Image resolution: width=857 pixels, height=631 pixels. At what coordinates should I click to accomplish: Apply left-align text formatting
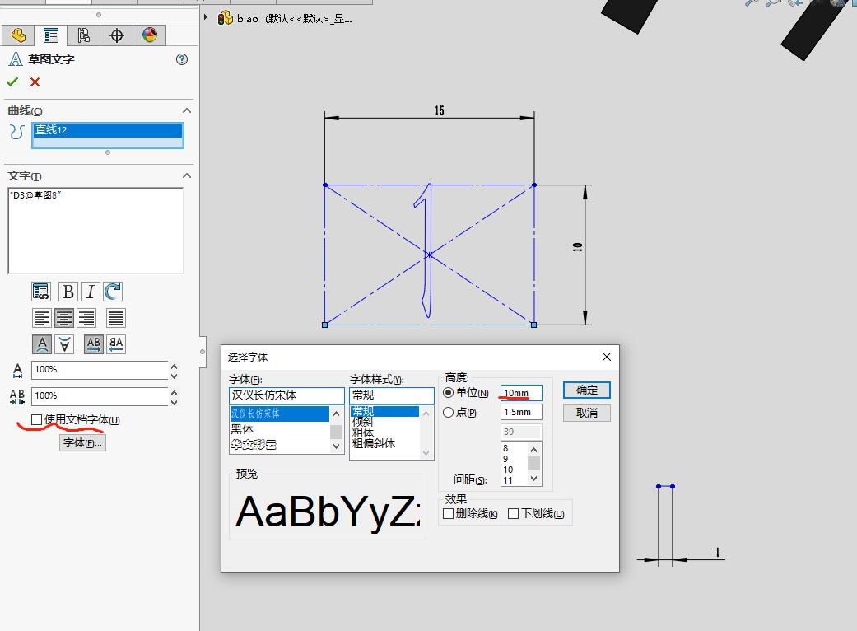coord(41,317)
